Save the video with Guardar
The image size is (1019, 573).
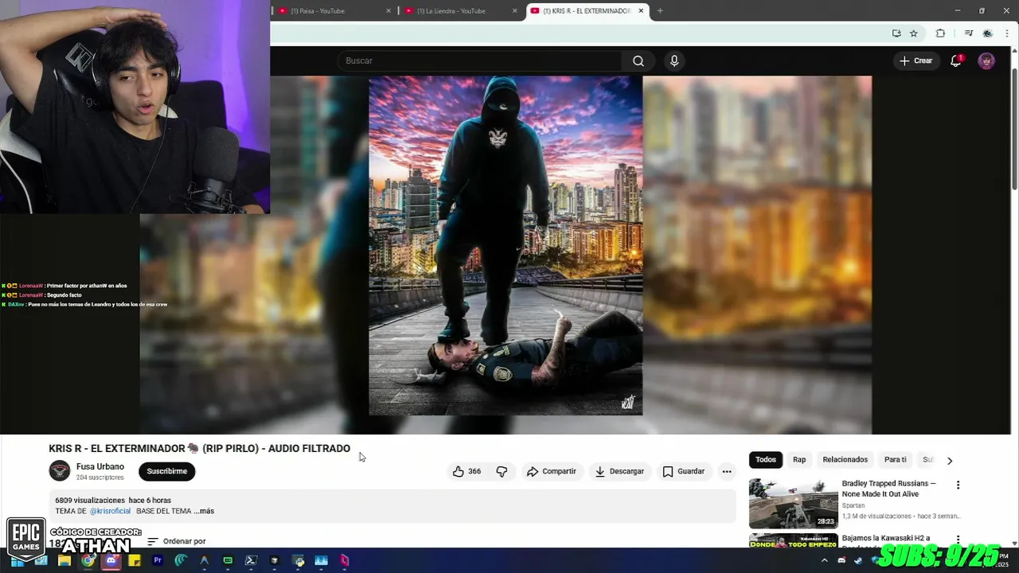click(684, 471)
